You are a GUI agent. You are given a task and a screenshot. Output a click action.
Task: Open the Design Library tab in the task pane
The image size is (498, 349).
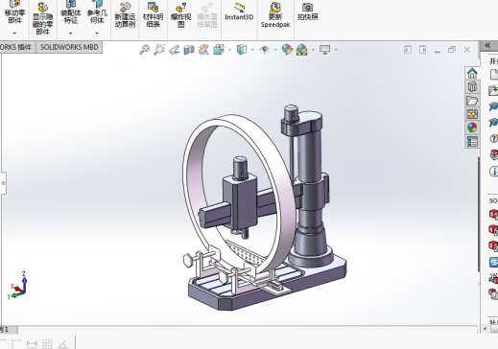[x=472, y=87]
